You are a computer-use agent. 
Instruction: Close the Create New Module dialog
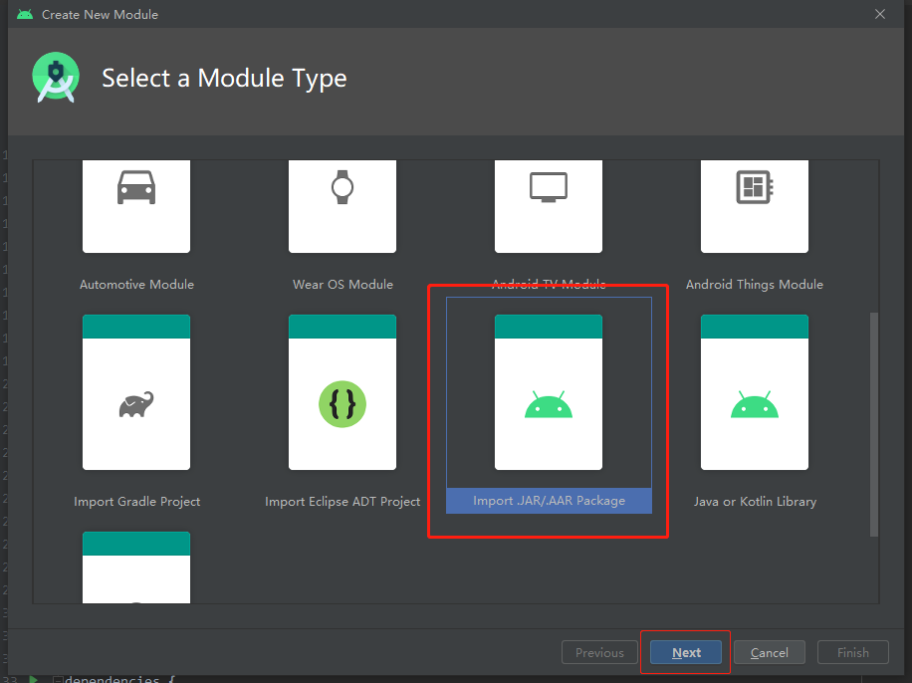click(880, 14)
